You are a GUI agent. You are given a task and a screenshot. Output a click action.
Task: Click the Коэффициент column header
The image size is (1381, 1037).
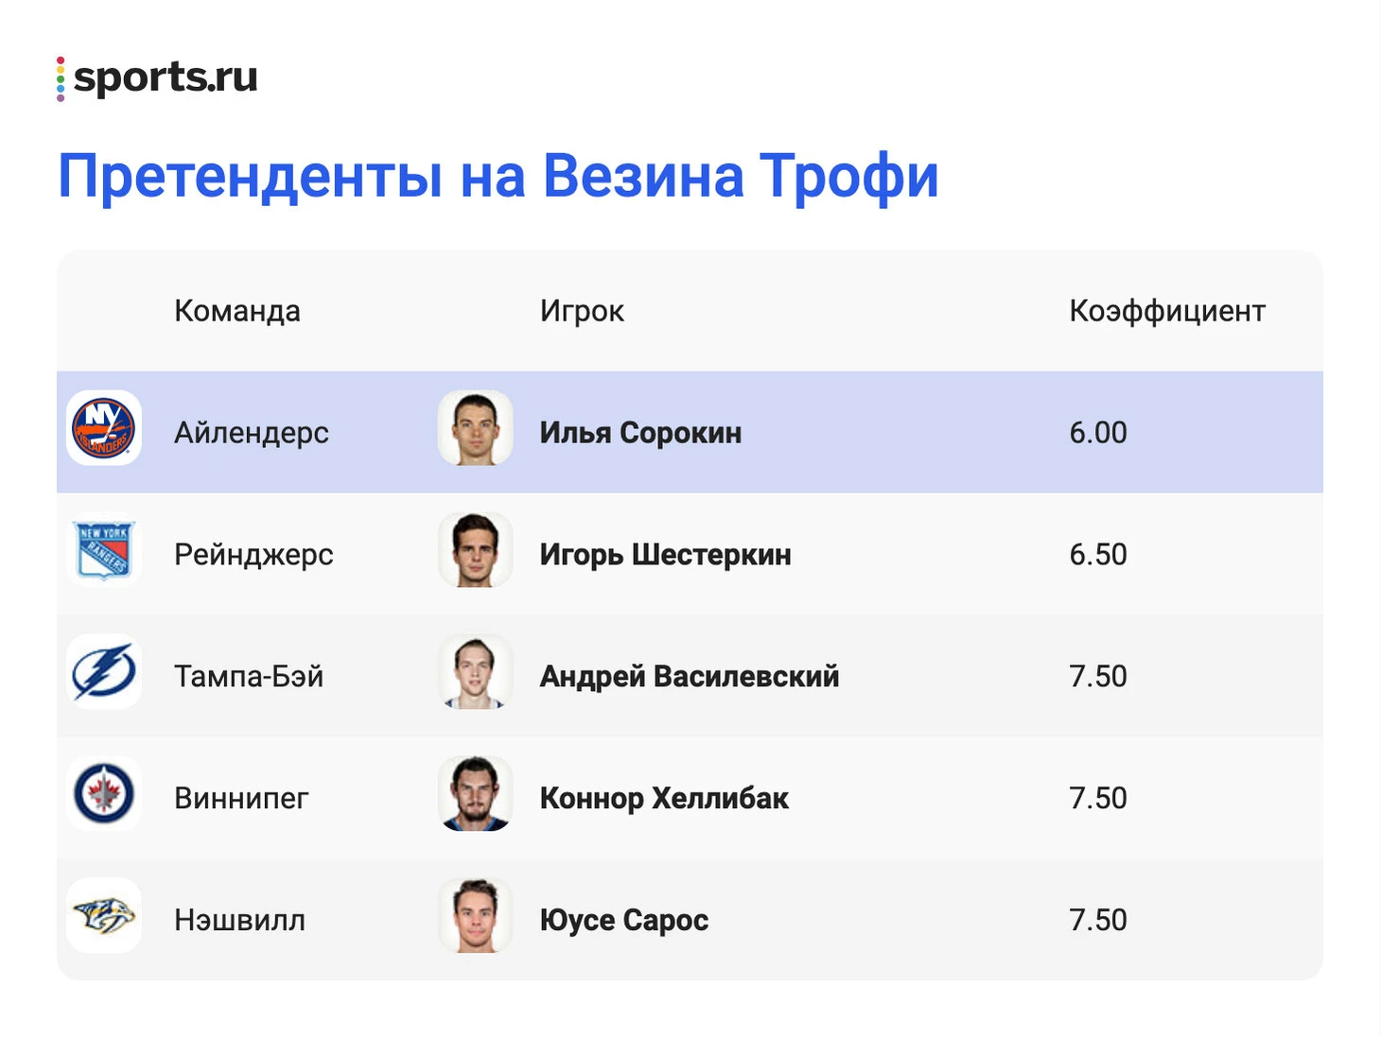tap(1166, 311)
